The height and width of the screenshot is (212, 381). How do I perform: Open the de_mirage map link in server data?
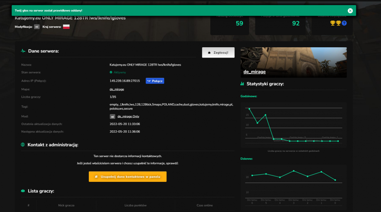pos(117,89)
